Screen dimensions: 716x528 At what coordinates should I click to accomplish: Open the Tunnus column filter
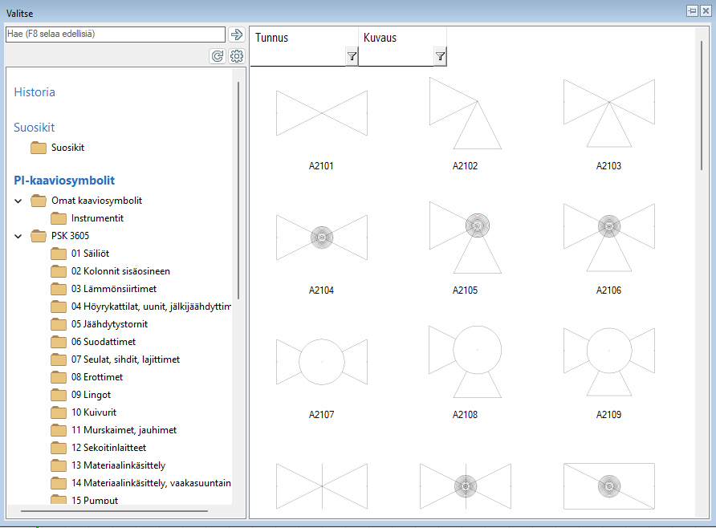[x=352, y=56]
